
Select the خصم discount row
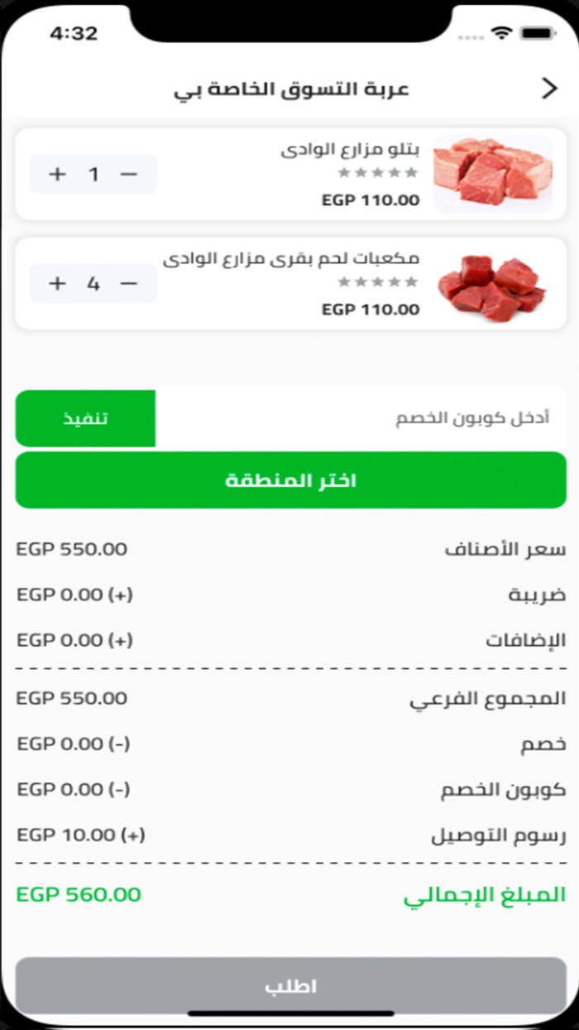tap(289, 744)
